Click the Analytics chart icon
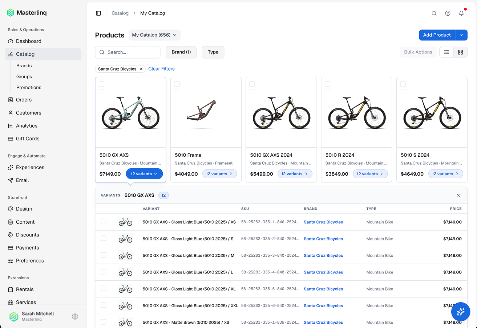 (x=11, y=126)
